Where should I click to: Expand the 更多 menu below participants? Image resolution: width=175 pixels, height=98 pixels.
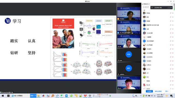click(167, 91)
